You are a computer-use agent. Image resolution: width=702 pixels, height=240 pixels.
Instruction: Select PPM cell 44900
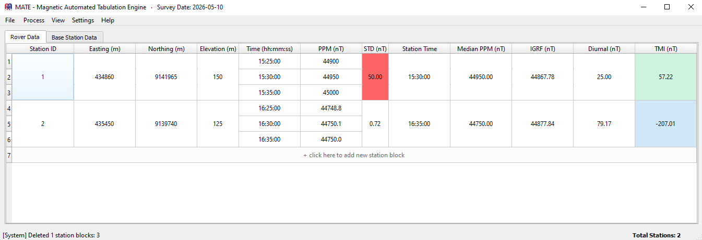[x=331, y=61]
